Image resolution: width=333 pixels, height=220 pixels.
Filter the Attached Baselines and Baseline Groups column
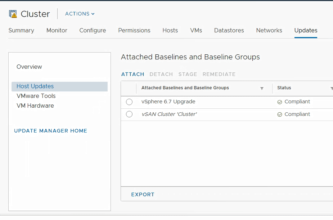coord(262,88)
